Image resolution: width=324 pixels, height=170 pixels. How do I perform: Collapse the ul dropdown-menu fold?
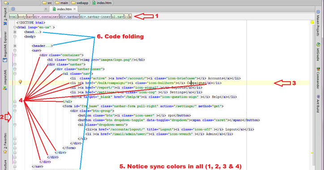[15, 124]
